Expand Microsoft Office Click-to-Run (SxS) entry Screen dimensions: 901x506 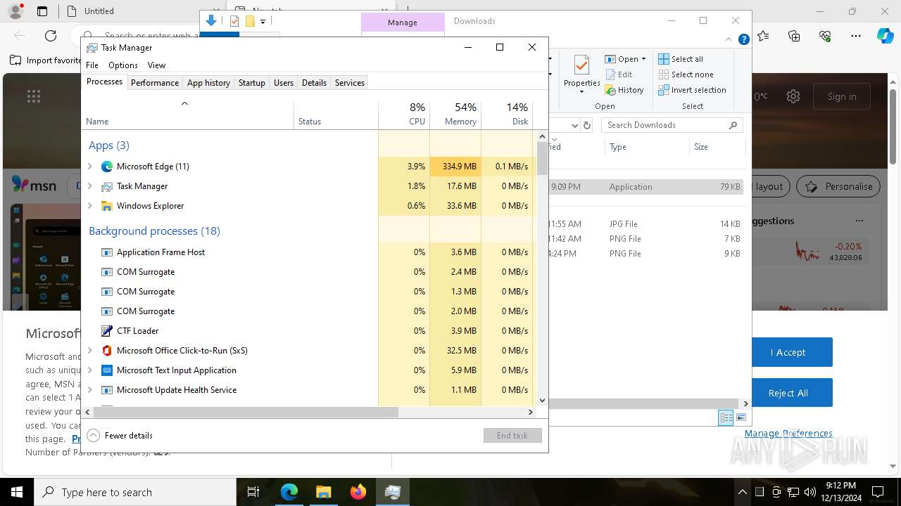pyautogui.click(x=89, y=351)
